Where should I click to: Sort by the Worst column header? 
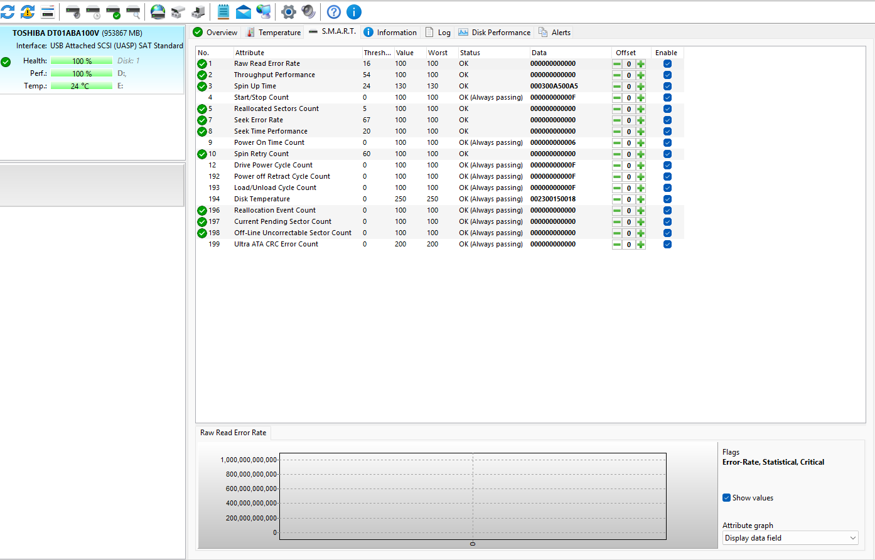pyautogui.click(x=442, y=53)
